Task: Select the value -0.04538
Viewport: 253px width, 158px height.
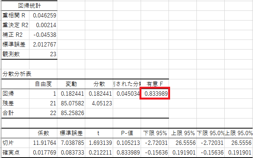Action: coord(43,35)
